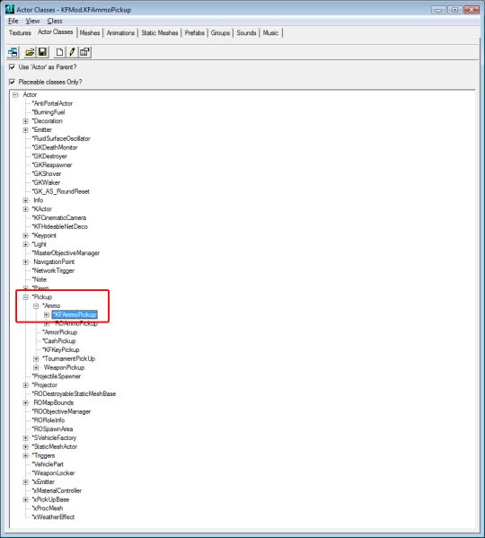
Task: Open the Class menu
Action: click(x=55, y=21)
